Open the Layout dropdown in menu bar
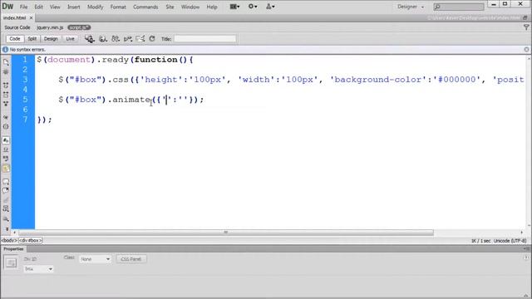 click(x=234, y=7)
